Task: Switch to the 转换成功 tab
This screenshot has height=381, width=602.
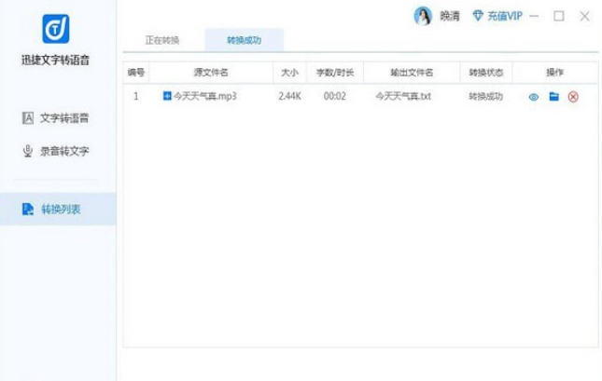Action: pos(245,40)
